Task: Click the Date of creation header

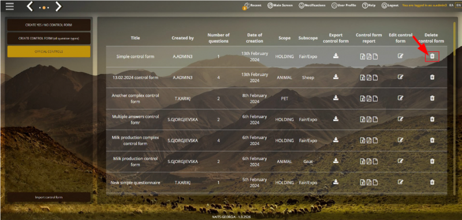Action: coord(255,38)
